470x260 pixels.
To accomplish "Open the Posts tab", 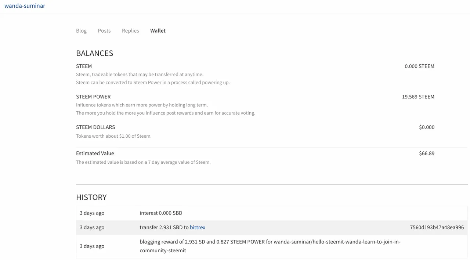I will [x=104, y=30].
